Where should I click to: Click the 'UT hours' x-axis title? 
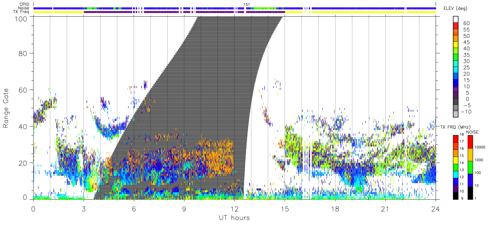[x=234, y=218]
